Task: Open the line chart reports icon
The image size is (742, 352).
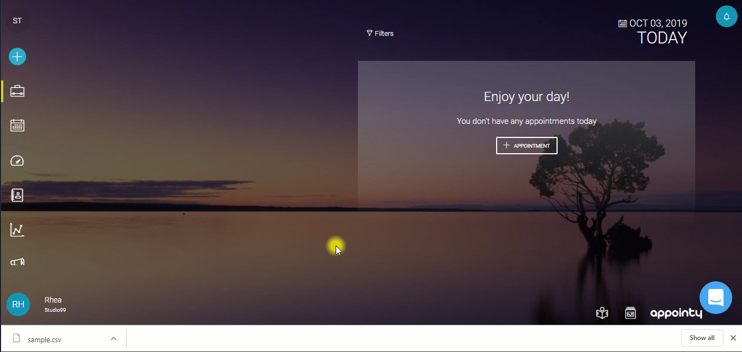Action: click(x=17, y=230)
